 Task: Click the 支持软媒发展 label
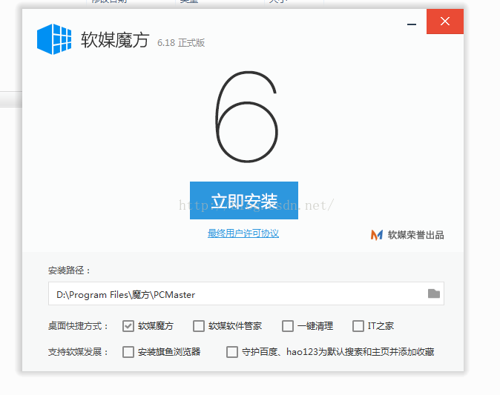click(x=78, y=352)
